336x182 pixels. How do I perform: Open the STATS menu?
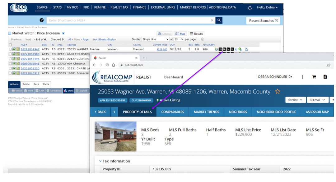pyautogui.click(x=58, y=7)
